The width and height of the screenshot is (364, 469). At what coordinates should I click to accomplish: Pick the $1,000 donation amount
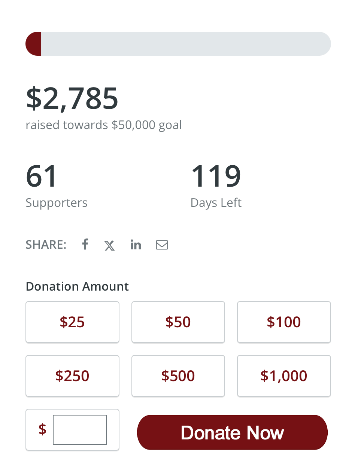284,376
